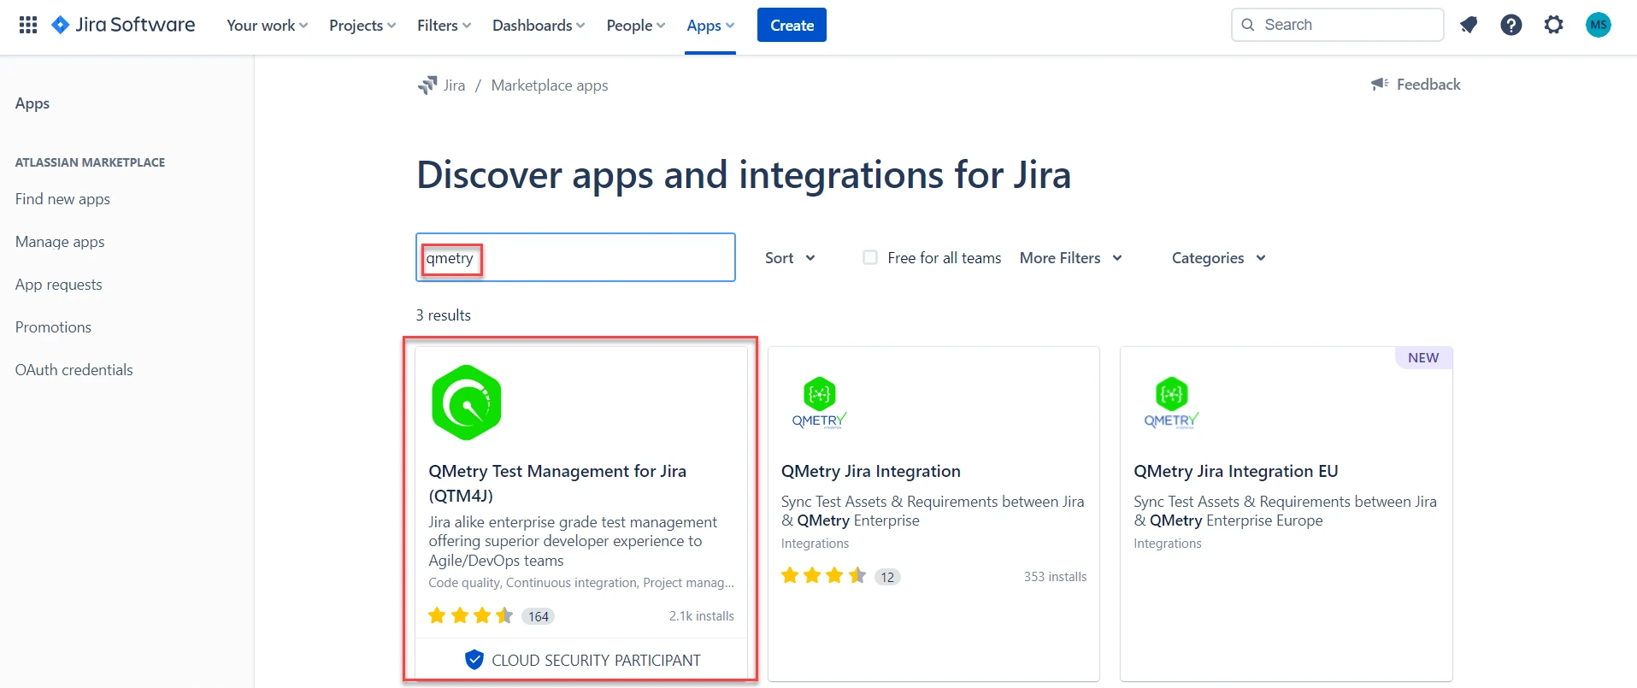
Task: Select App requests in the sidebar
Action: coord(58,285)
